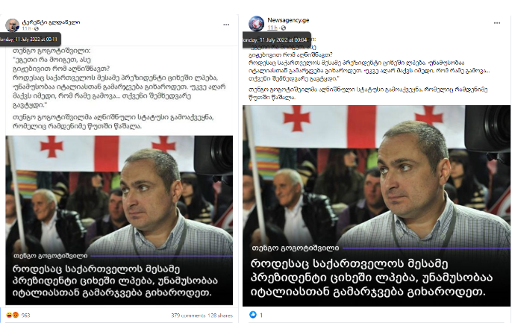This screenshot has height=323, width=512.
Task: Open the Newsagency.ge page name link
Action: tap(288, 20)
